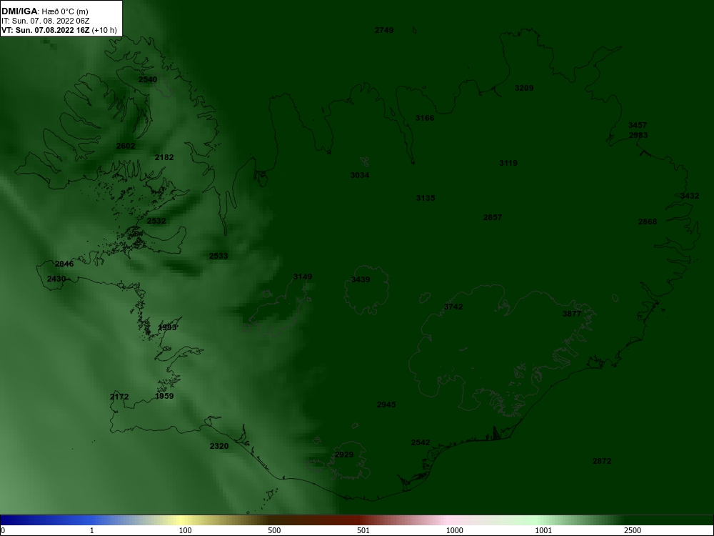This screenshot has width=714, height=536.
Task: Click the 2602 value in Westfjords
Action: tap(126, 146)
